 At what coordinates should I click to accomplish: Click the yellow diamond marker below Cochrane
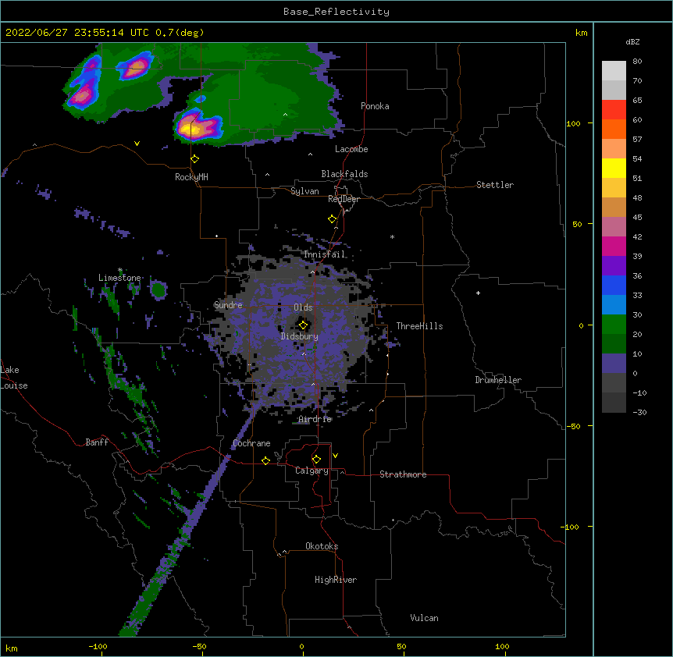click(x=265, y=460)
